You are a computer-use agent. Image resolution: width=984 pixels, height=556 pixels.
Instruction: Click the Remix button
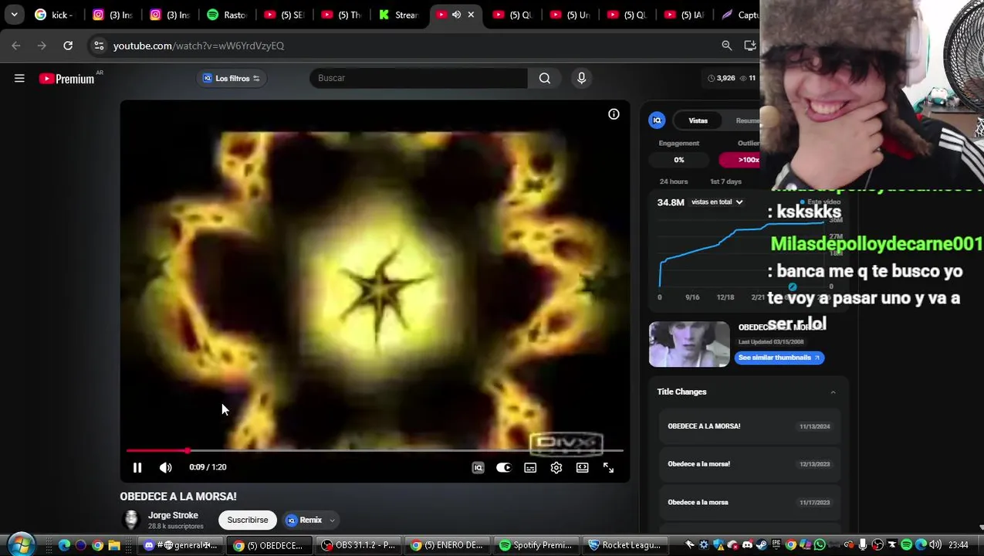[303, 520]
